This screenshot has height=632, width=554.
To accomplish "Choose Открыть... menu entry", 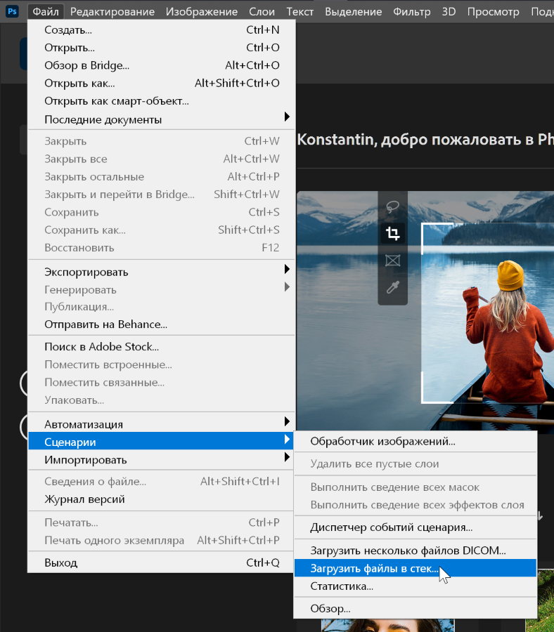I will tap(162, 48).
